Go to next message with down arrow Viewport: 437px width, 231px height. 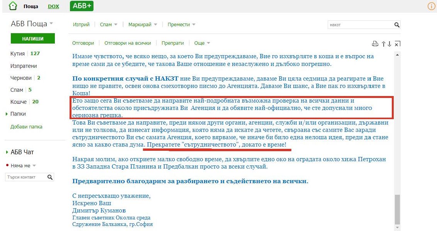389,44
